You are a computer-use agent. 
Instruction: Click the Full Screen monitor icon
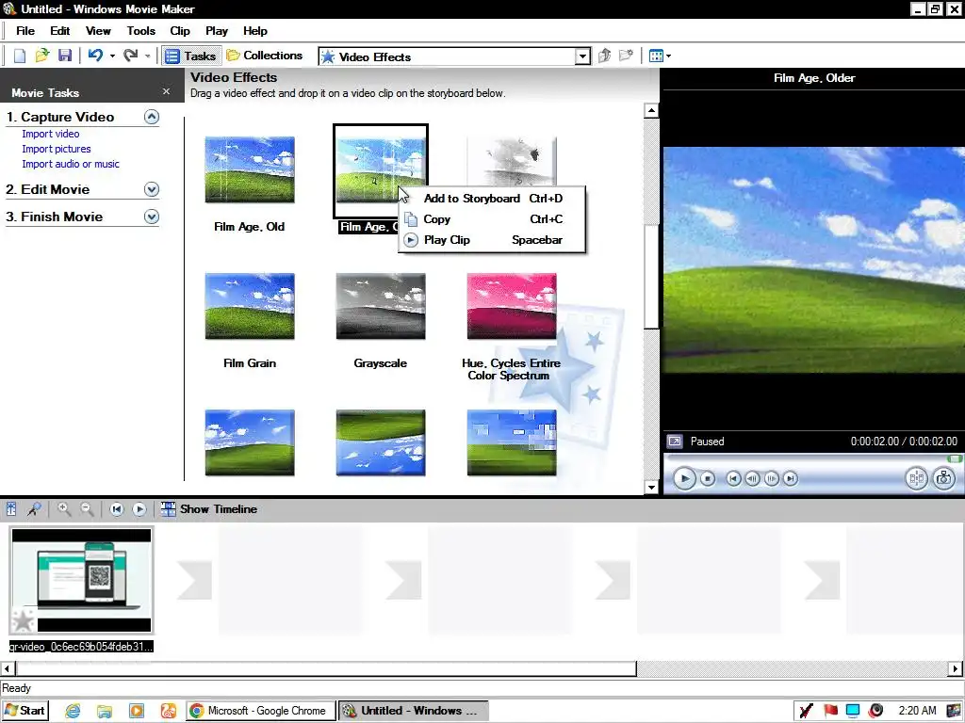[675, 442]
